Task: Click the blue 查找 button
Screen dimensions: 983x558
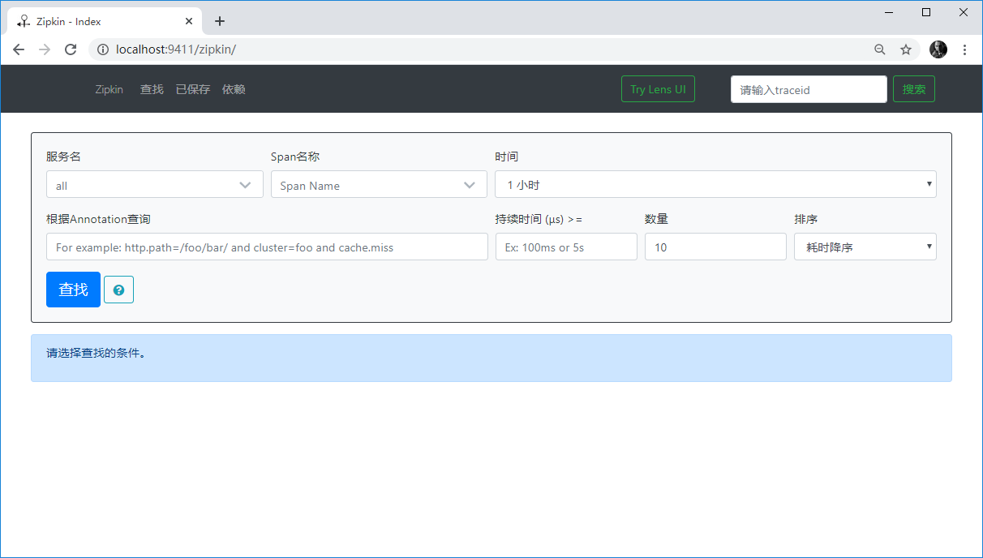Action: tap(73, 290)
